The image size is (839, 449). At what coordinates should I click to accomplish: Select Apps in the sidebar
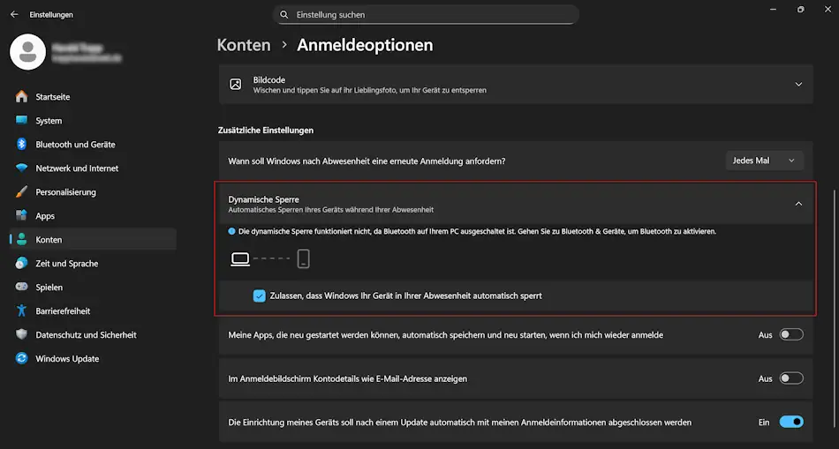(93, 216)
